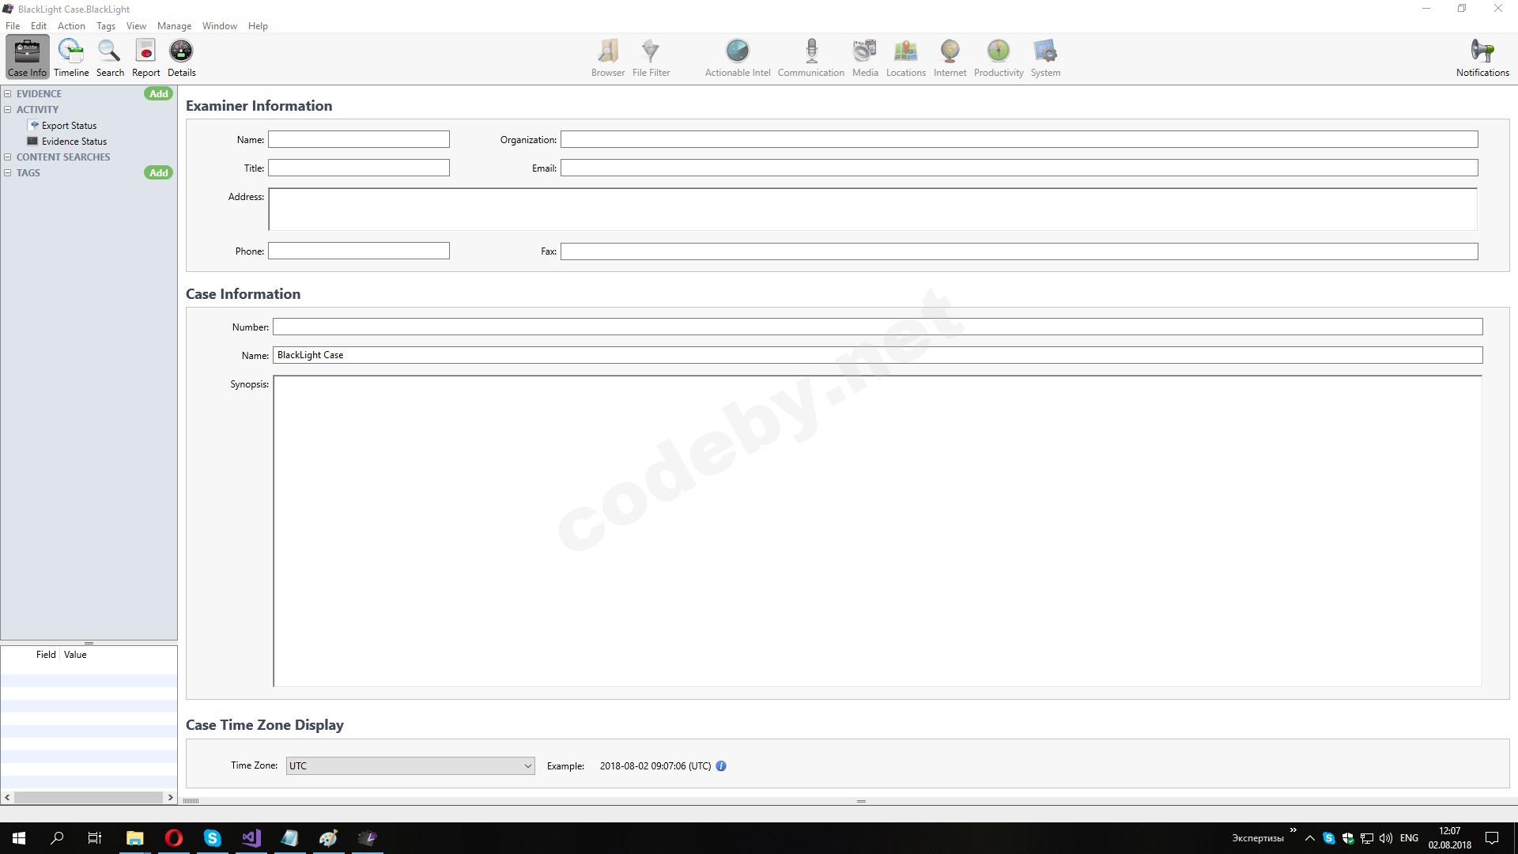Open the Locations view

(x=905, y=58)
